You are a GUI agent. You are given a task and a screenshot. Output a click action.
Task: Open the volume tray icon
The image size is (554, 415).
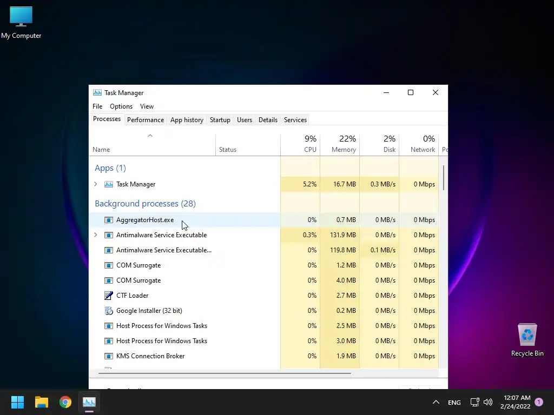[488, 402]
